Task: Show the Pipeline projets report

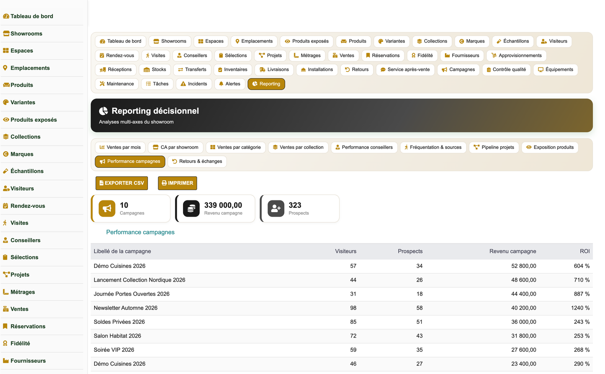Action: 494,147
